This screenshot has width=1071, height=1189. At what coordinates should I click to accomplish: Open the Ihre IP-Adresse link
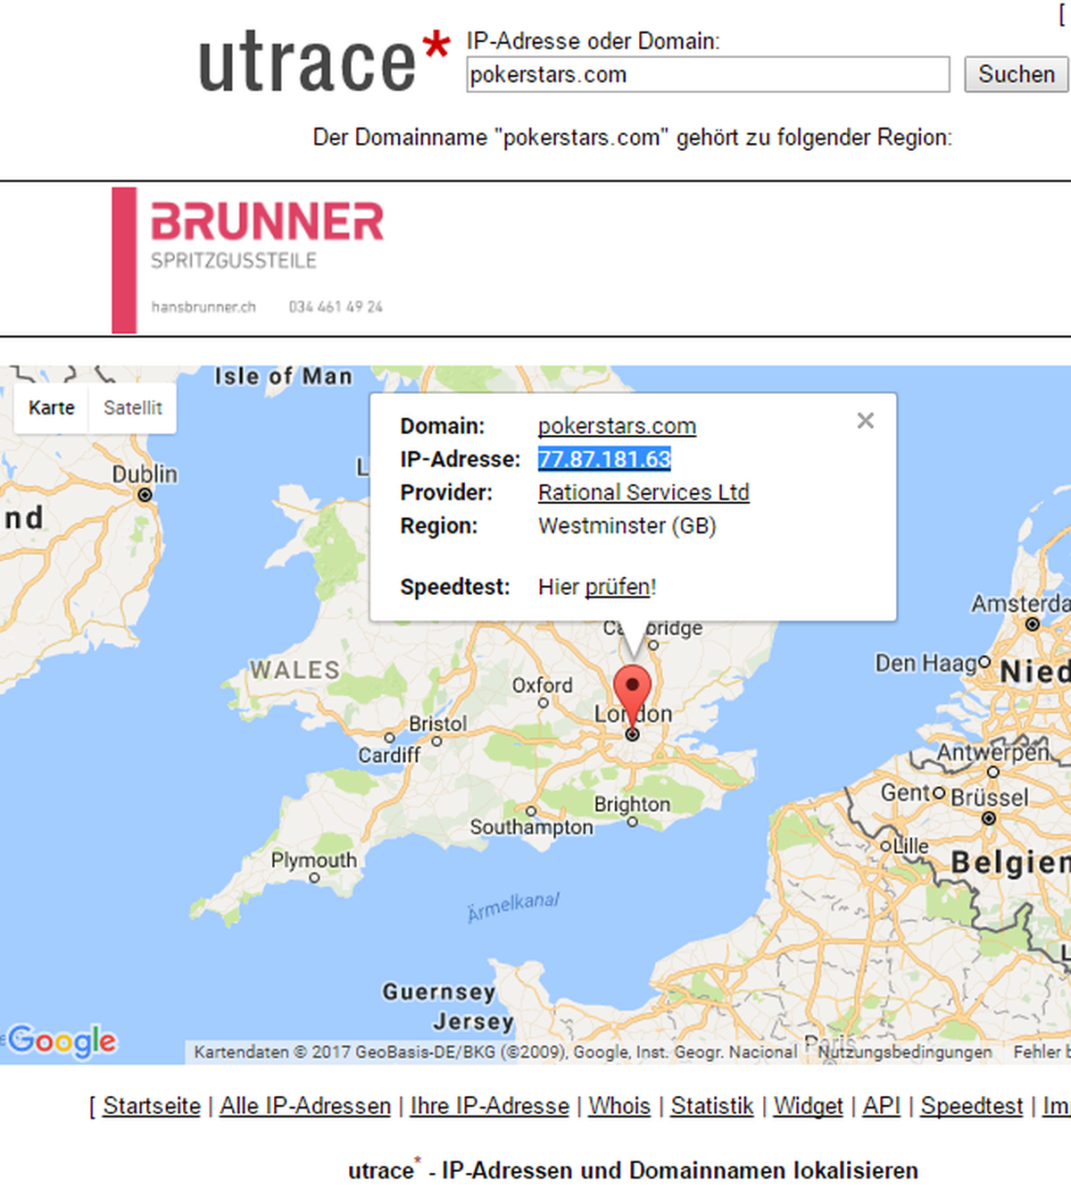(489, 1106)
